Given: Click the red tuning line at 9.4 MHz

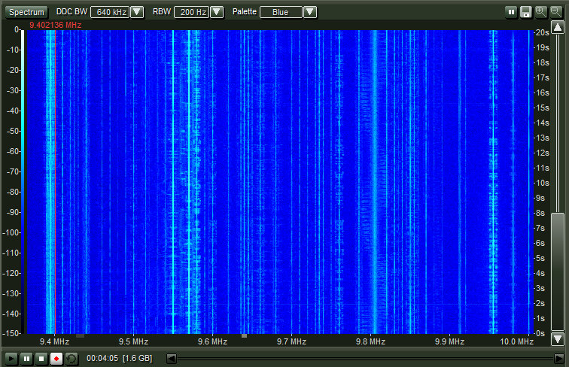Looking at the screenshot, I should click(55, 181).
